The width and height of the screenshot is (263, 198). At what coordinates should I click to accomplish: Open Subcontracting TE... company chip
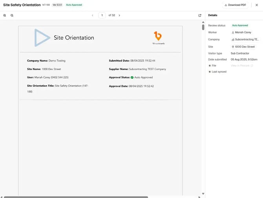point(245,39)
